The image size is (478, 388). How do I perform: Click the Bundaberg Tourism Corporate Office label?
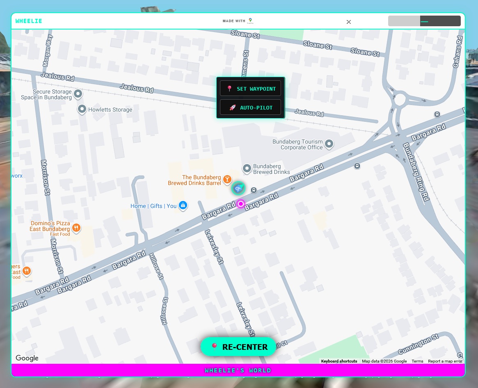[297, 144]
